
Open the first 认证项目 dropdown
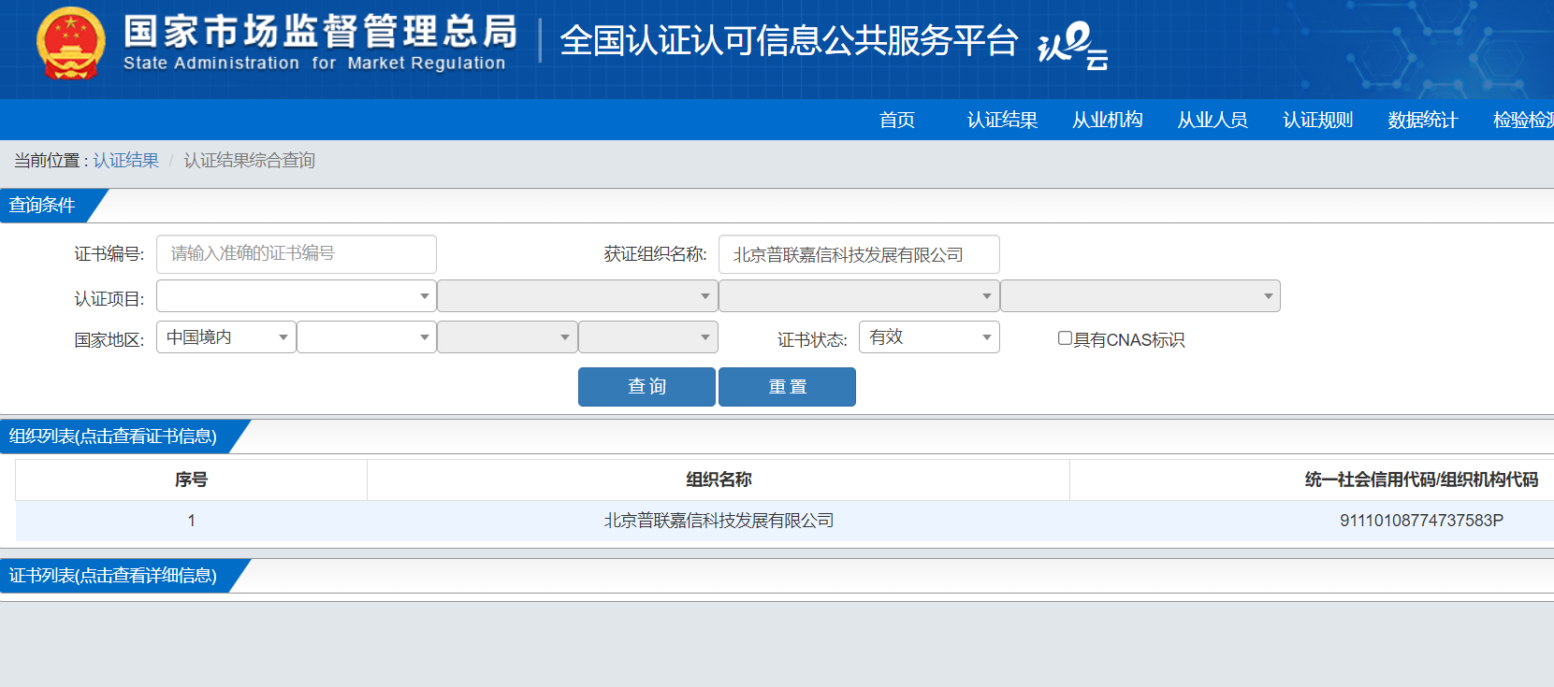click(297, 296)
